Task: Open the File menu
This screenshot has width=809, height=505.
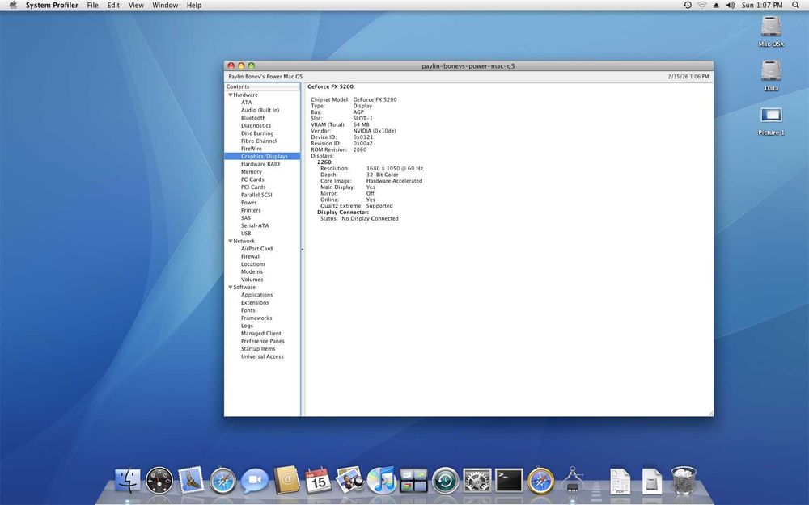Action: 93,5
